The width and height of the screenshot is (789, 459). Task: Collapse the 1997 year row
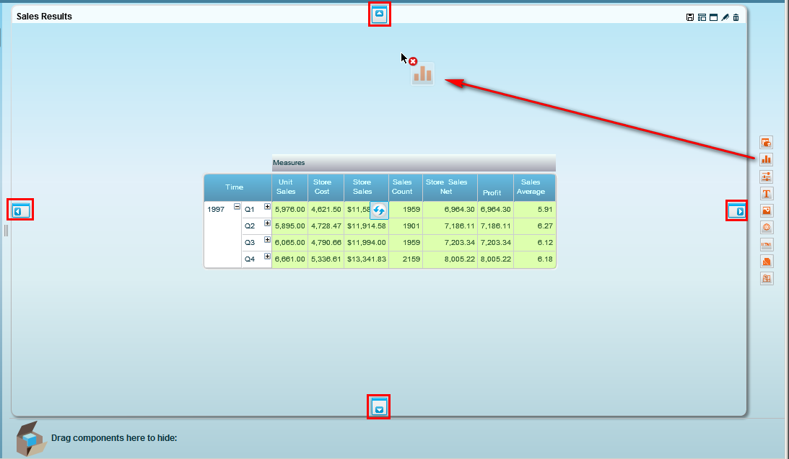[x=237, y=207]
